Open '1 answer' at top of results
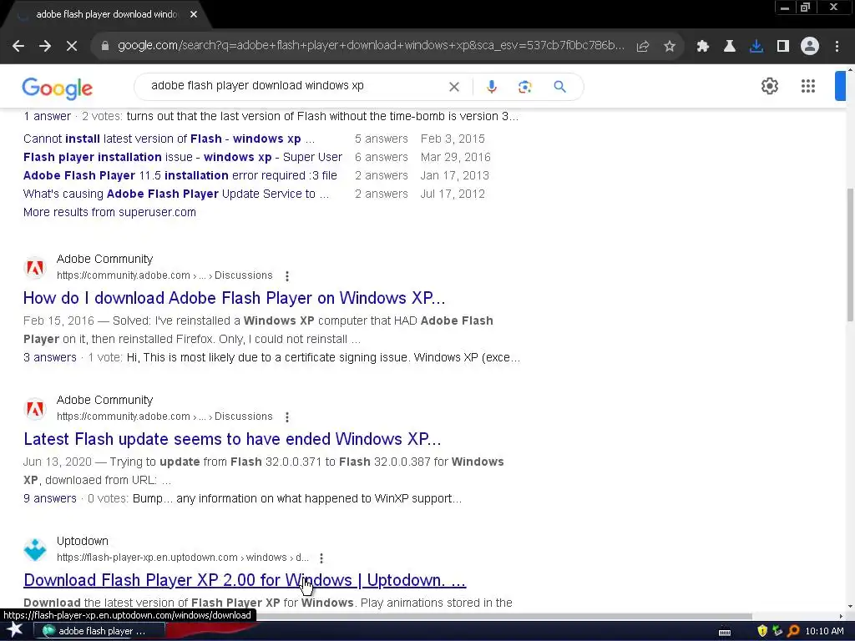The image size is (855, 641). [47, 116]
